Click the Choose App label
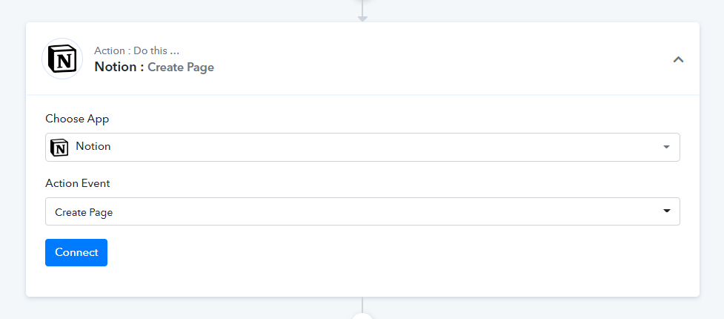This screenshot has width=724, height=319. 77,119
